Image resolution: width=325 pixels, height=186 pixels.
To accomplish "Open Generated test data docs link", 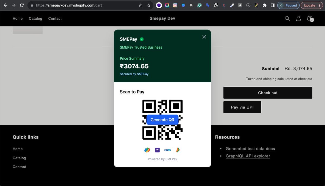I will point(250,149).
